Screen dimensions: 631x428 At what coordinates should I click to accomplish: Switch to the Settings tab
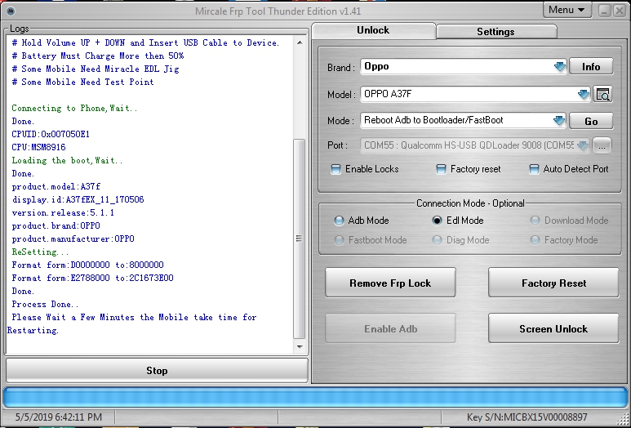point(495,32)
